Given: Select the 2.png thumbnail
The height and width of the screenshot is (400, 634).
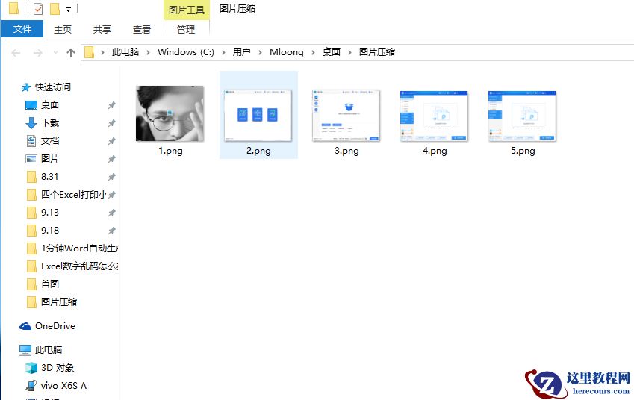Looking at the screenshot, I should coord(258,115).
